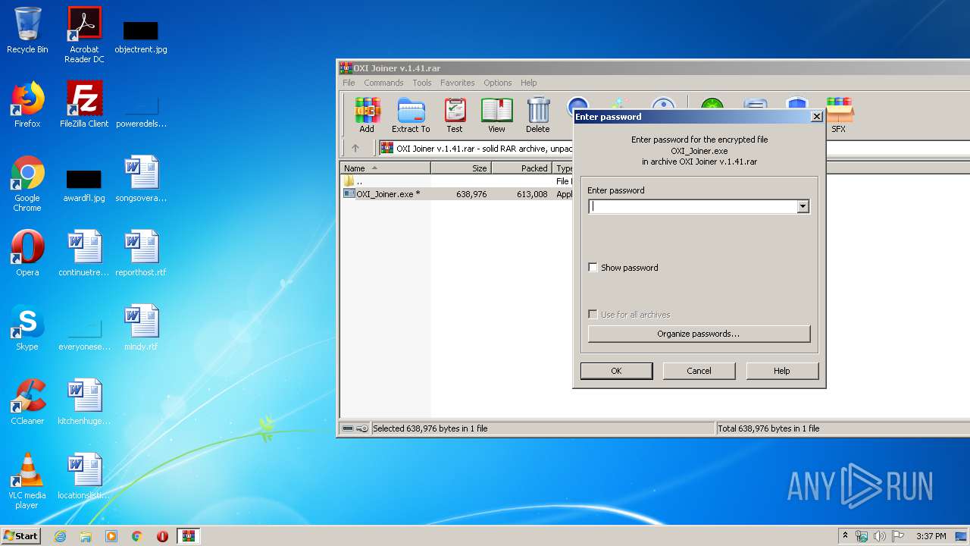
Task: Select the songsovera... document on the desktop
Action: click(x=141, y=179)
